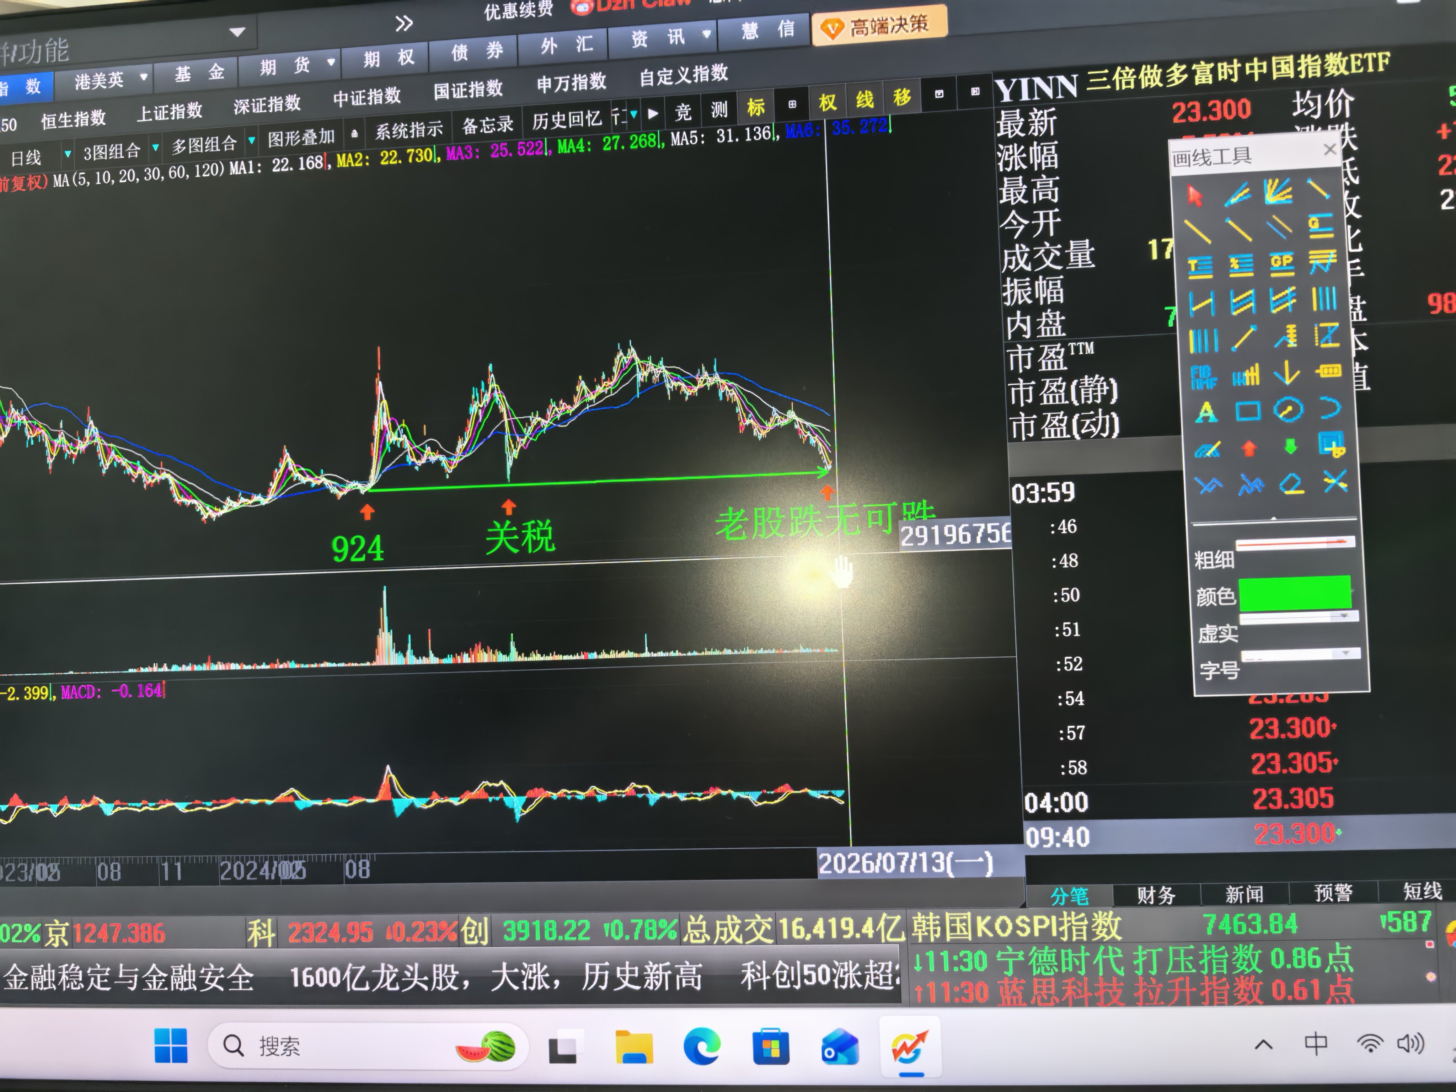This screenshot has width=1456, height=1092.
Task: Open the 粗细 line thickness dropdown
Action: click(1295, 544)
